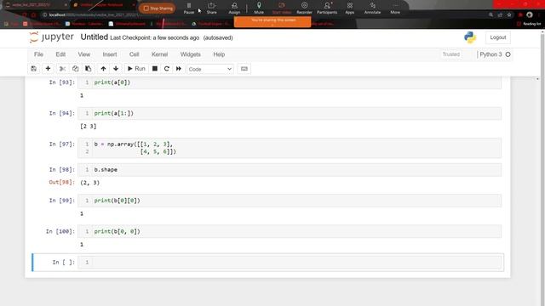Click the In [97] prompt label

[62, 144]
